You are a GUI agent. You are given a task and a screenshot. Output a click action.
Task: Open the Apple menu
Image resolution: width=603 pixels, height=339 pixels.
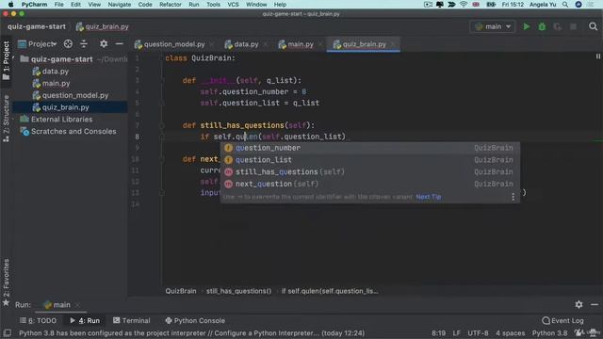pos(10,4)
